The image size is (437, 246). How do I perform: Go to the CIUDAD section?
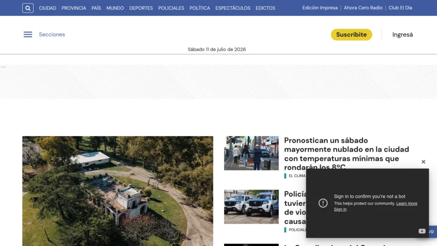(x=47, y=8)
